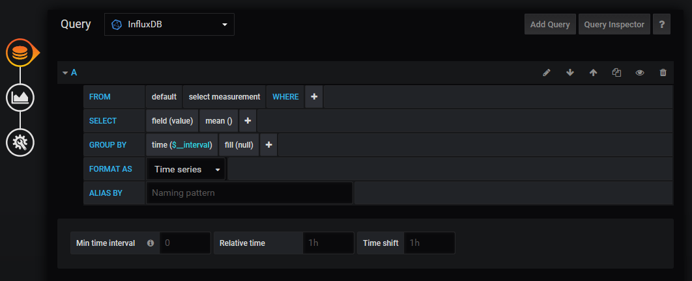
Task: Show Min time interval info tooltip icon
Action: pos(151,243)
